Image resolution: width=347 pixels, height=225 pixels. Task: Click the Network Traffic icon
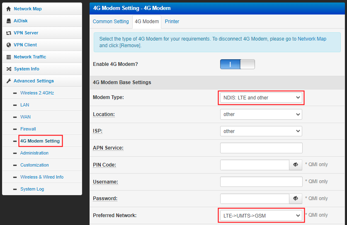[8, 57]
